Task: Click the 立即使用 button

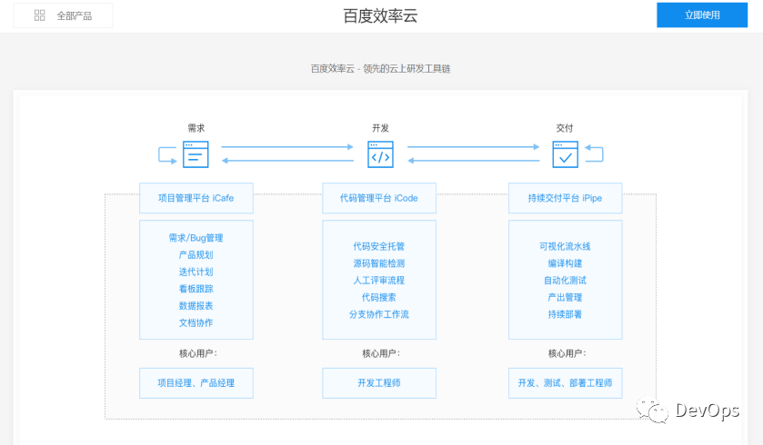Action: point(702,15)
